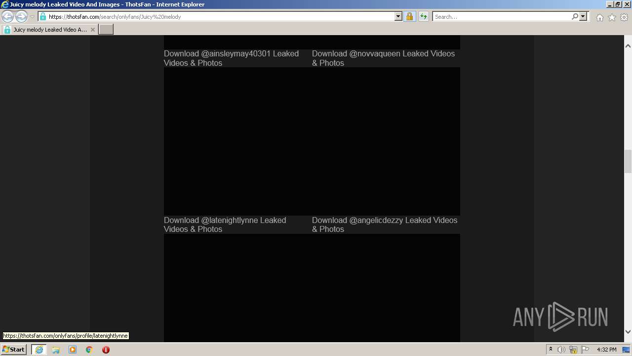The image size is (632, 356).
Task: Open Download @novvaqueen Leaked Videos link
Action: [383, 58]
